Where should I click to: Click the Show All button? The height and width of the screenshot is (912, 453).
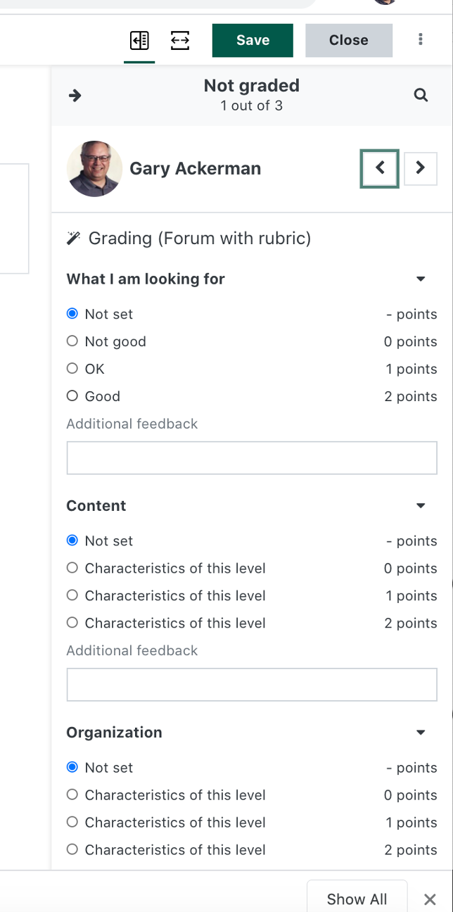tap(357, 899)
